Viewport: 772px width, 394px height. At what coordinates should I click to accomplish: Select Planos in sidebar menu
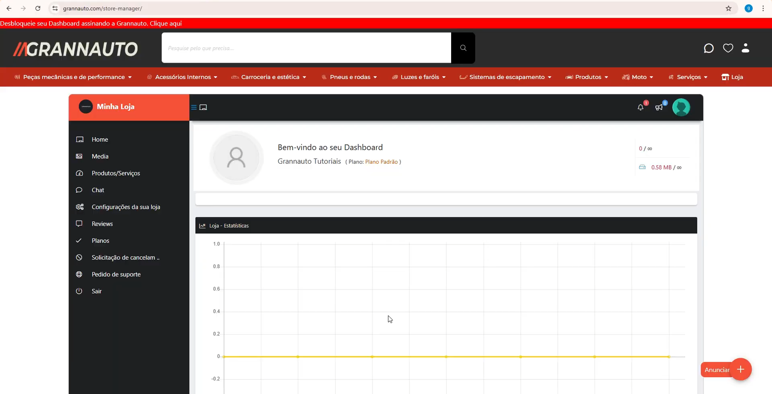click(100, 241)
